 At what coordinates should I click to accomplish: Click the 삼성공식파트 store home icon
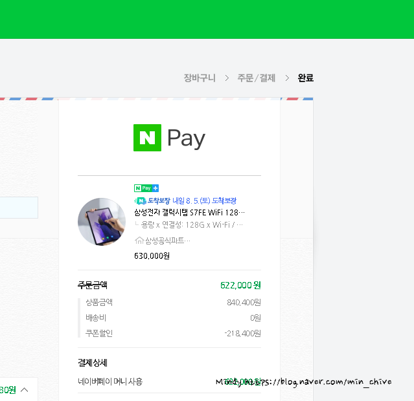click(x=139, y=241)
